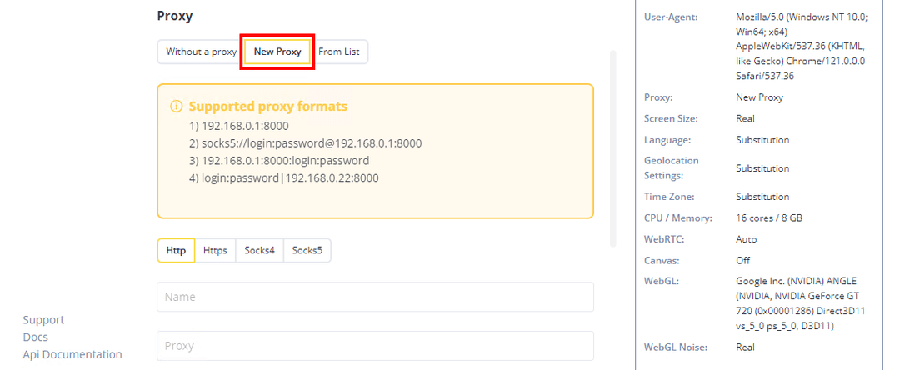
Task: Open the Docs link
Action: [36, 337]
